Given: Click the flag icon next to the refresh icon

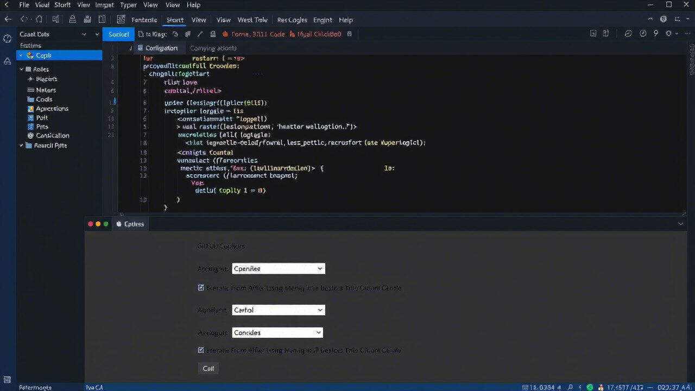Looking at the screenshot, I should [x=187, y=34].
